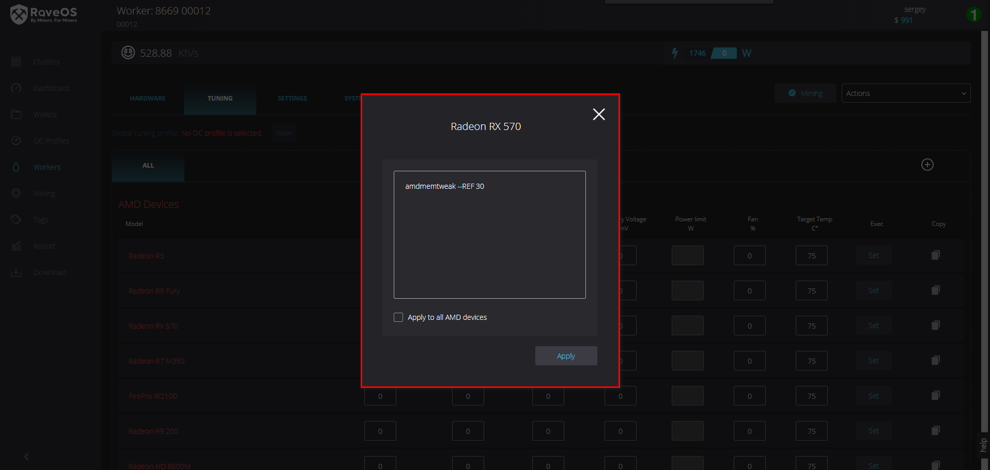This screenshot has width=990, height=470.
Task: Click Set exec for Radeon R7 M350
Action: (x=874, y=361)
